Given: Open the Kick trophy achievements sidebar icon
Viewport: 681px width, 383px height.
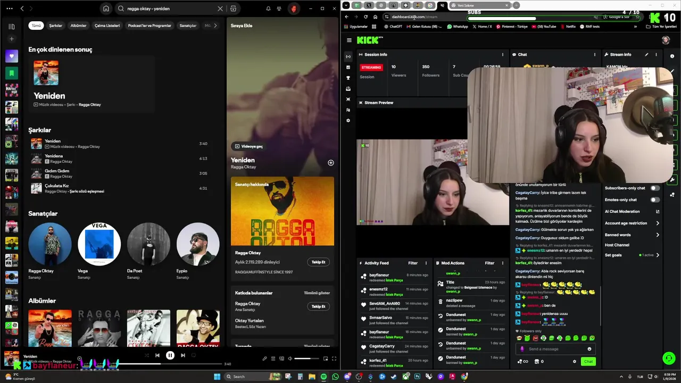Looking at the screenshot, I should (x=348, y=78).
